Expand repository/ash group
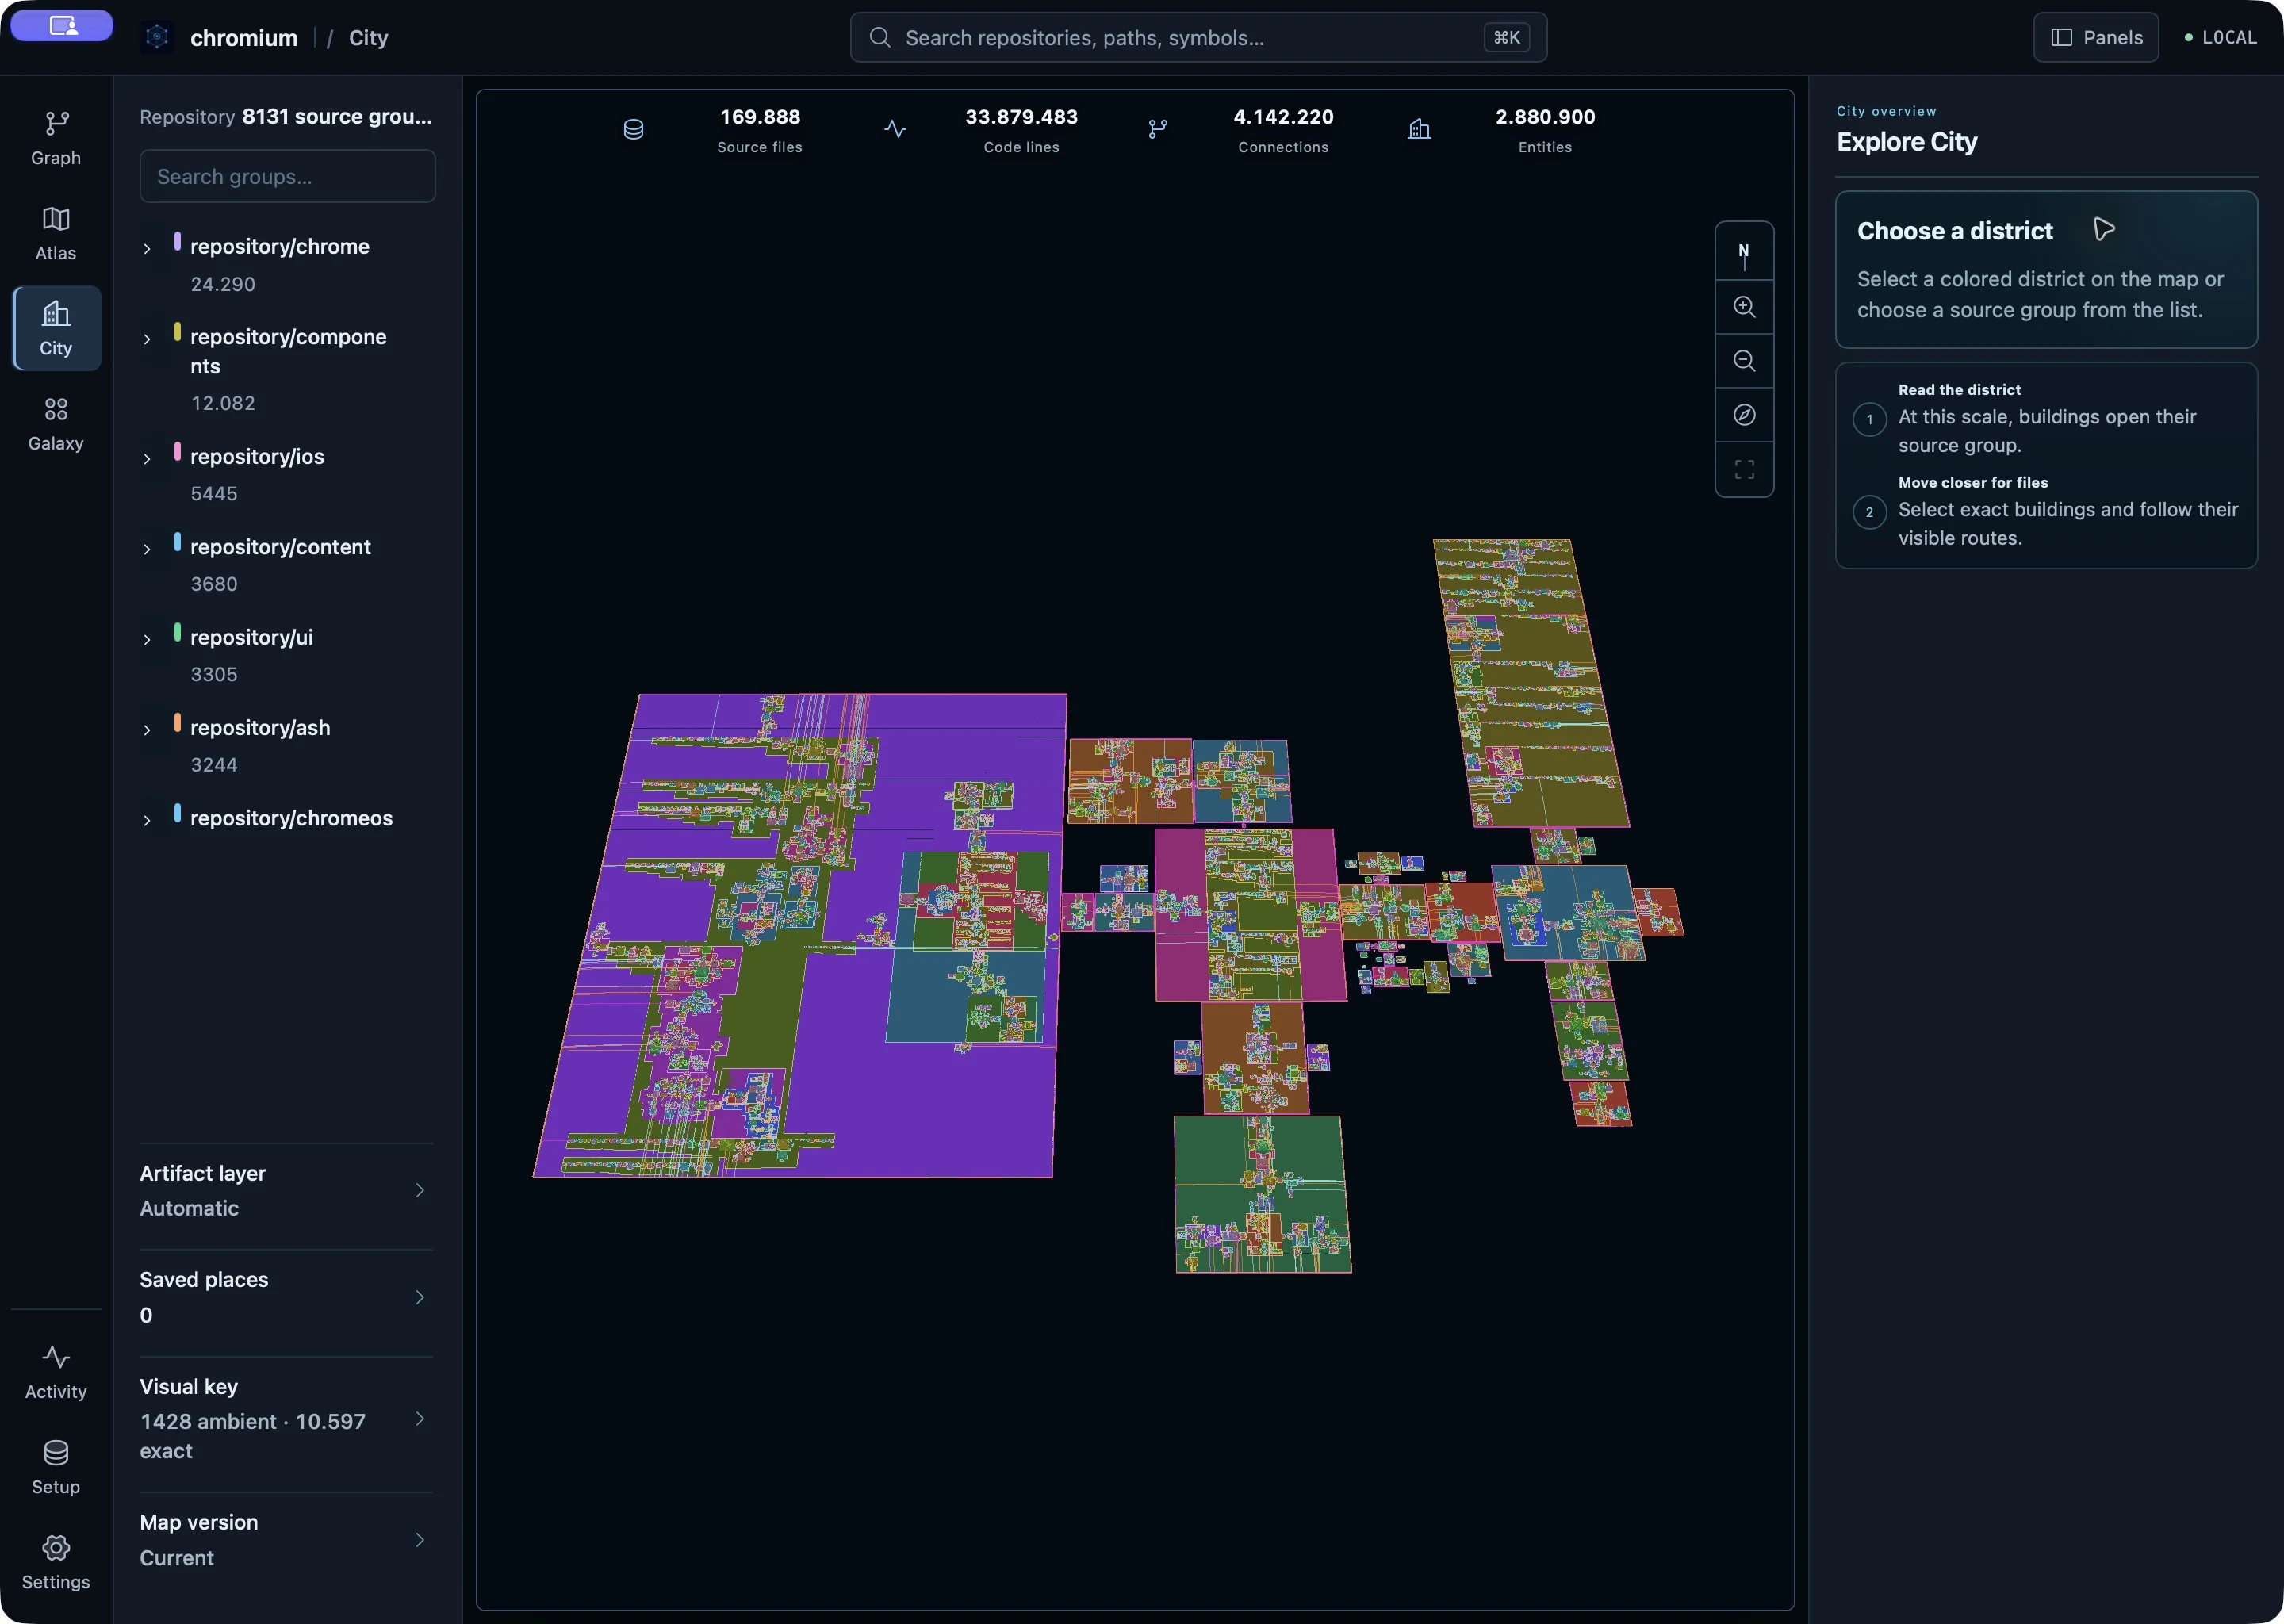The image size is (2284, 1624). (x=147, y=730)
